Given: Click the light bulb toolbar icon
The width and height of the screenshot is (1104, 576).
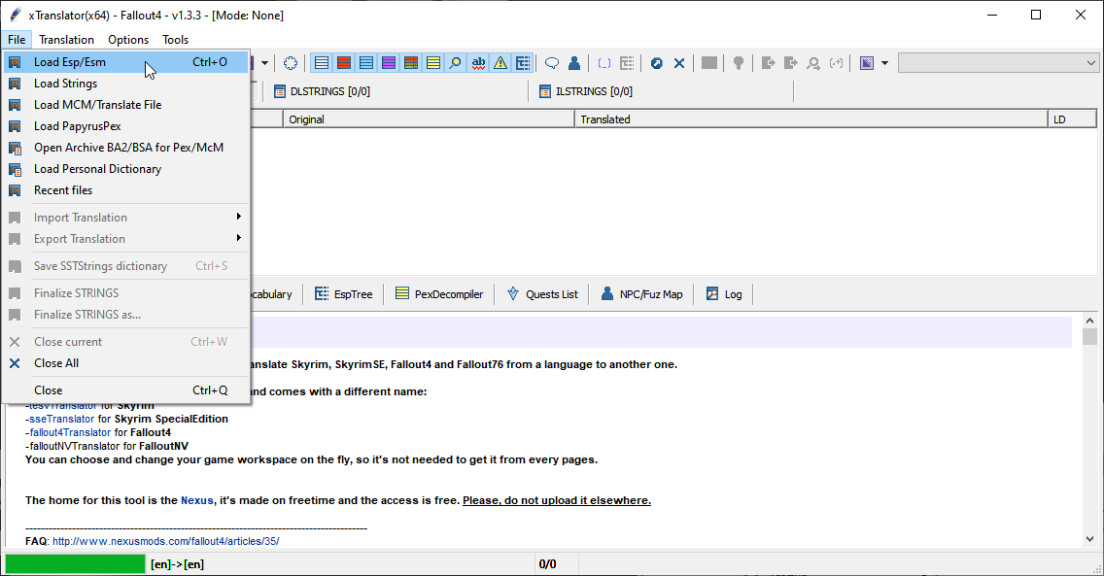Looking at the screenshot, I should [739, 63].
